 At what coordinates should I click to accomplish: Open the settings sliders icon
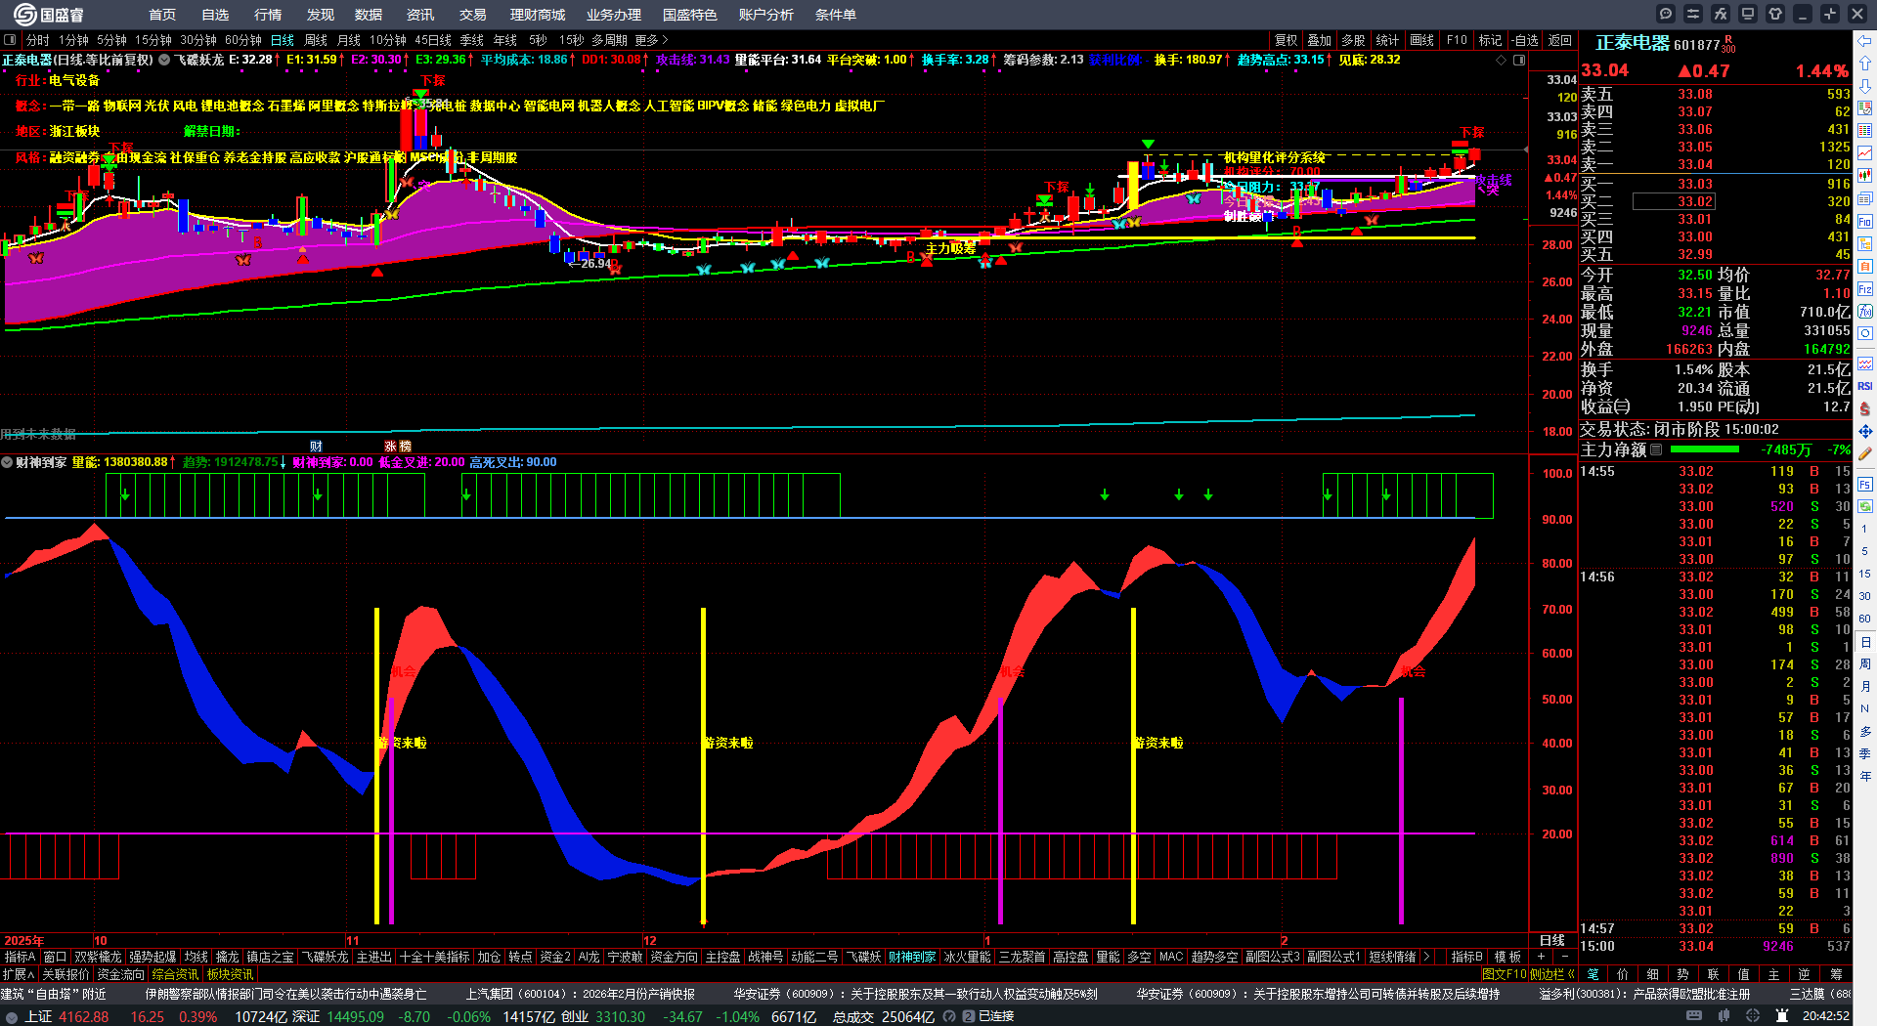tap(1693, 14)
